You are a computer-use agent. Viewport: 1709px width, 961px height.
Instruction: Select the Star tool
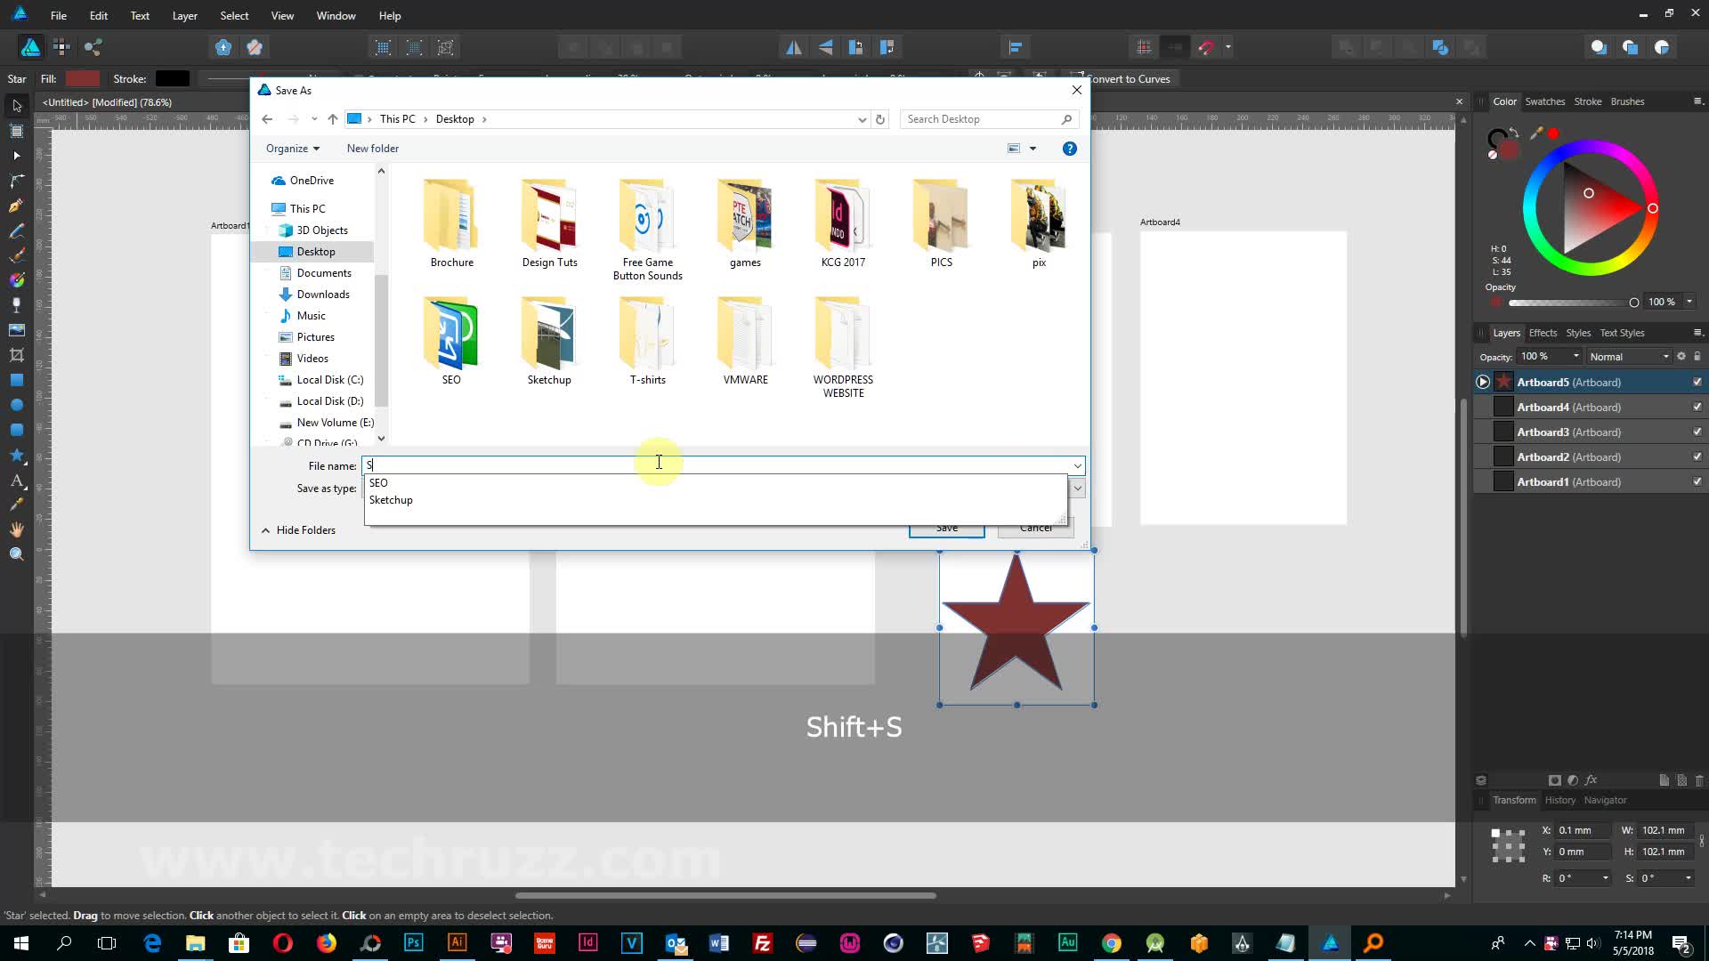(x=16, y=455)
